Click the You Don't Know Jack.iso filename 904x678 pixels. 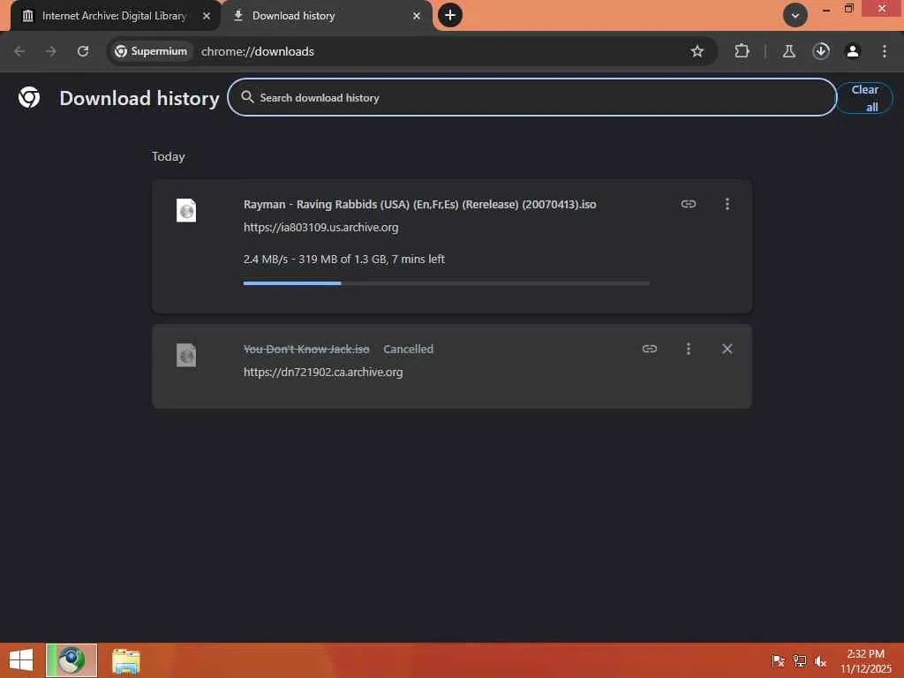click(x=306, y=350)
